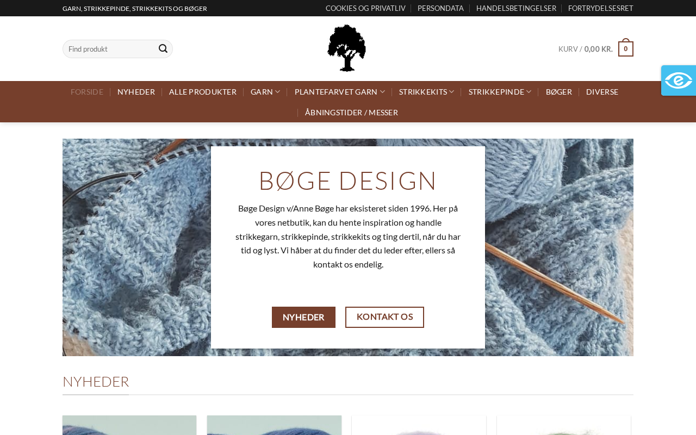Open the shopping cart bag icon
This screenshot has width=696, height=435.
pos(626,48)
